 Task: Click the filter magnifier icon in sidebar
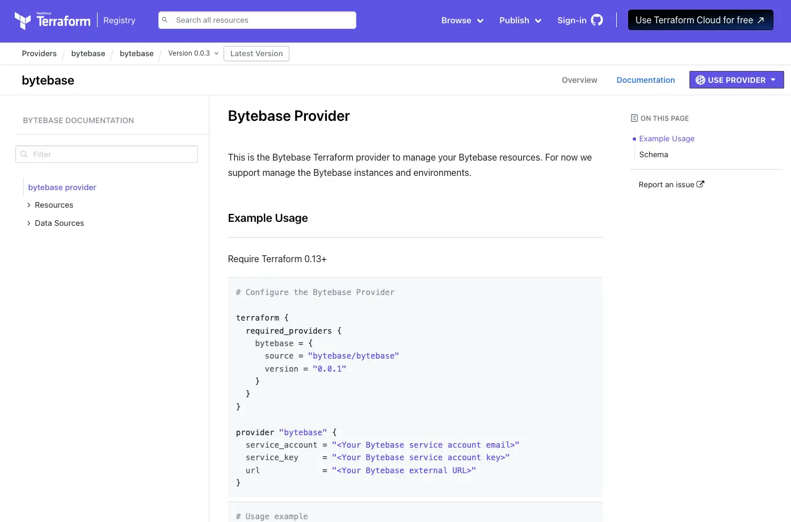24,154
